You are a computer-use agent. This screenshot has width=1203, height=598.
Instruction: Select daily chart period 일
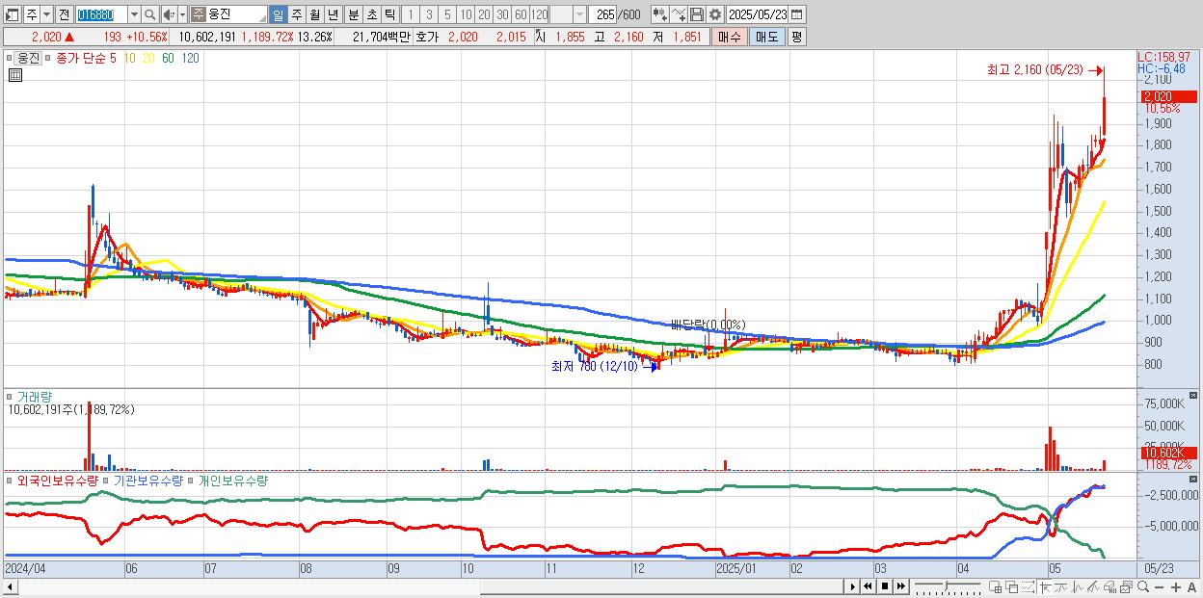pyautogui.click(x=278, y=14)
